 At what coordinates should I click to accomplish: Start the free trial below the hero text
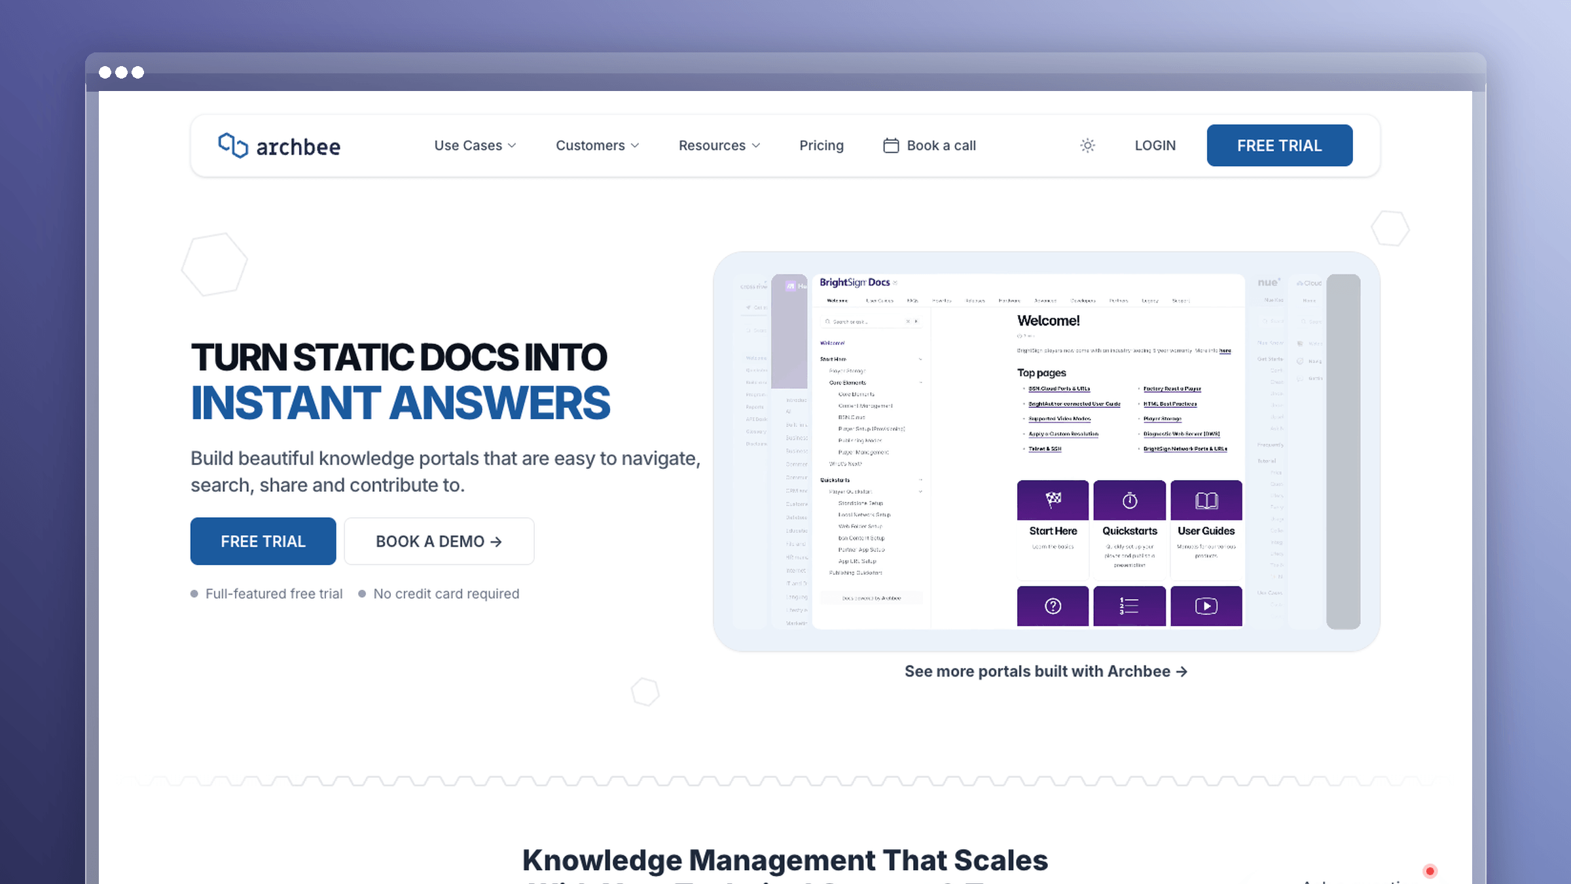[x=263, y=542]
